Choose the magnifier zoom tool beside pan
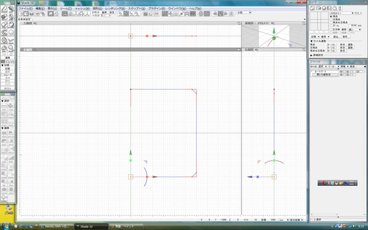 tap(11, 48)
